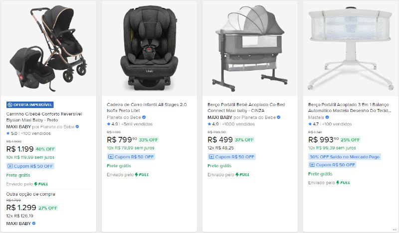This screenshot has height=233, width=399.
Task: Click the FULL icon on Co-Bed Connect crib card
Action: (238, 175)
